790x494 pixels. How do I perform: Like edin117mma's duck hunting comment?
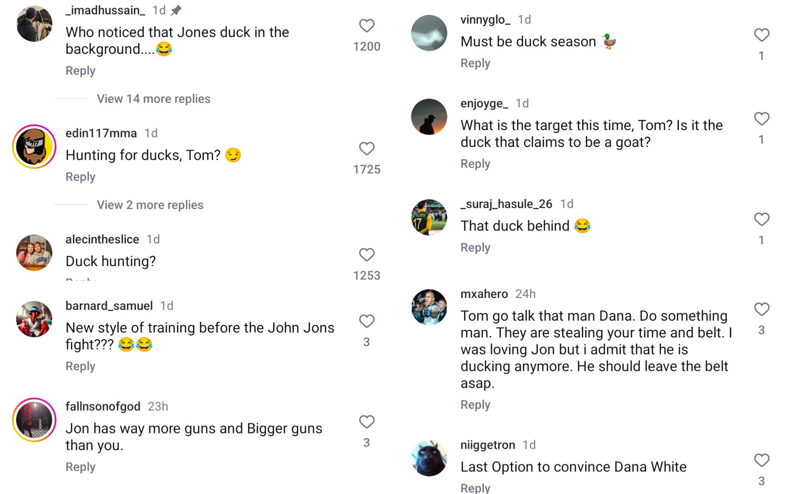tap(366, 148)
